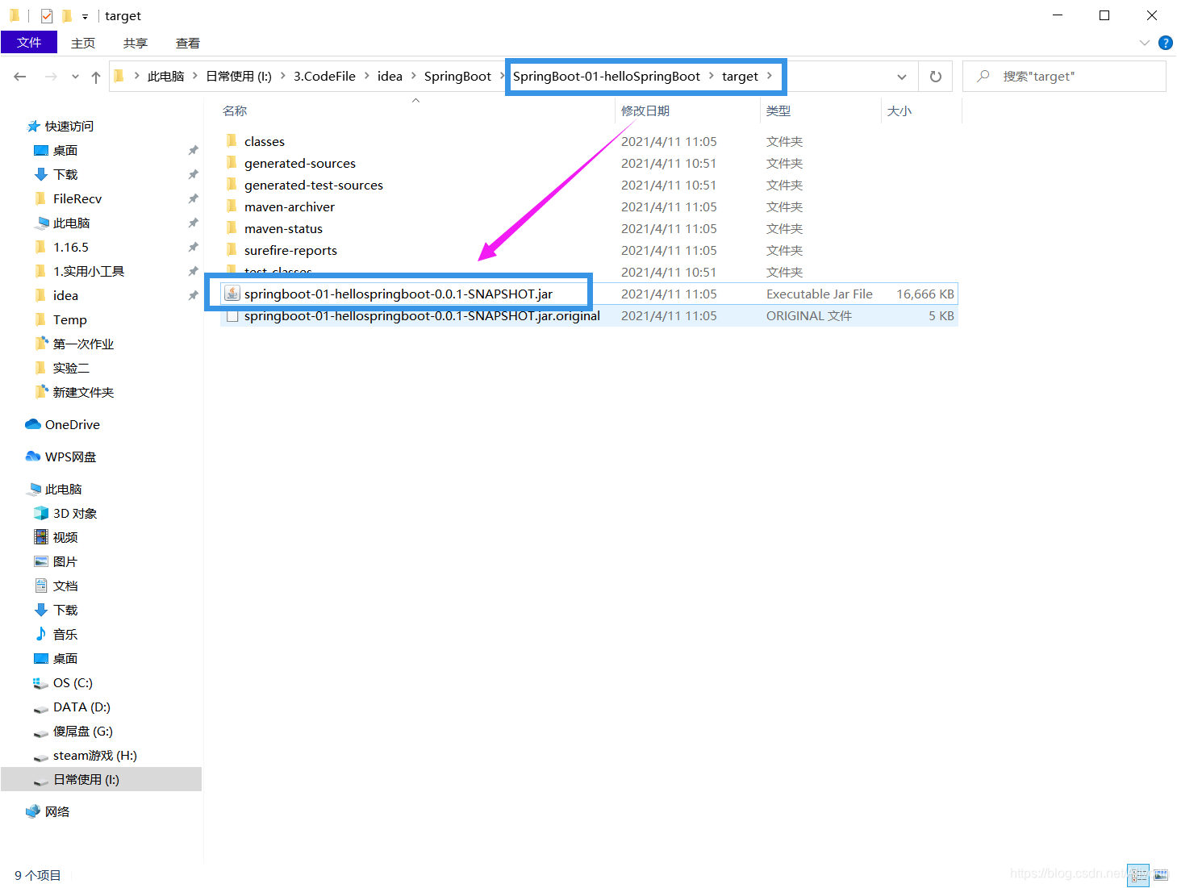Open 图片 library under this PC
Screen dimensions: 1177x888
click(65, 562)
